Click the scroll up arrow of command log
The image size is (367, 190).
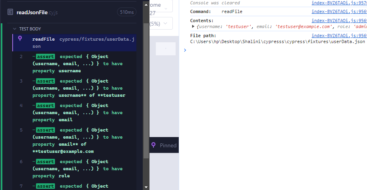[x=146, y=5]
